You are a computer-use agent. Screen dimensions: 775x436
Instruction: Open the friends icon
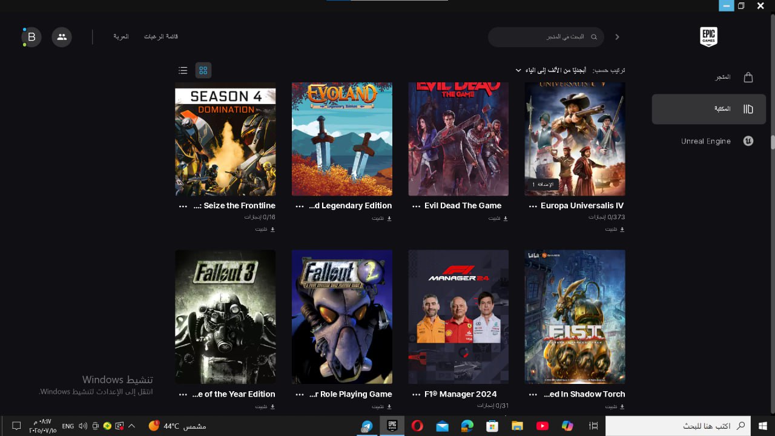pos(62,37)
